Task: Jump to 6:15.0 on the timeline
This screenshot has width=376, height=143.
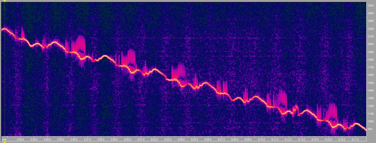Action: 328,140
